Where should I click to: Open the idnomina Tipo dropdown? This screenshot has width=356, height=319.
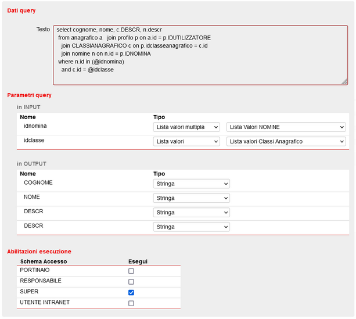click(x=186, y=127)
